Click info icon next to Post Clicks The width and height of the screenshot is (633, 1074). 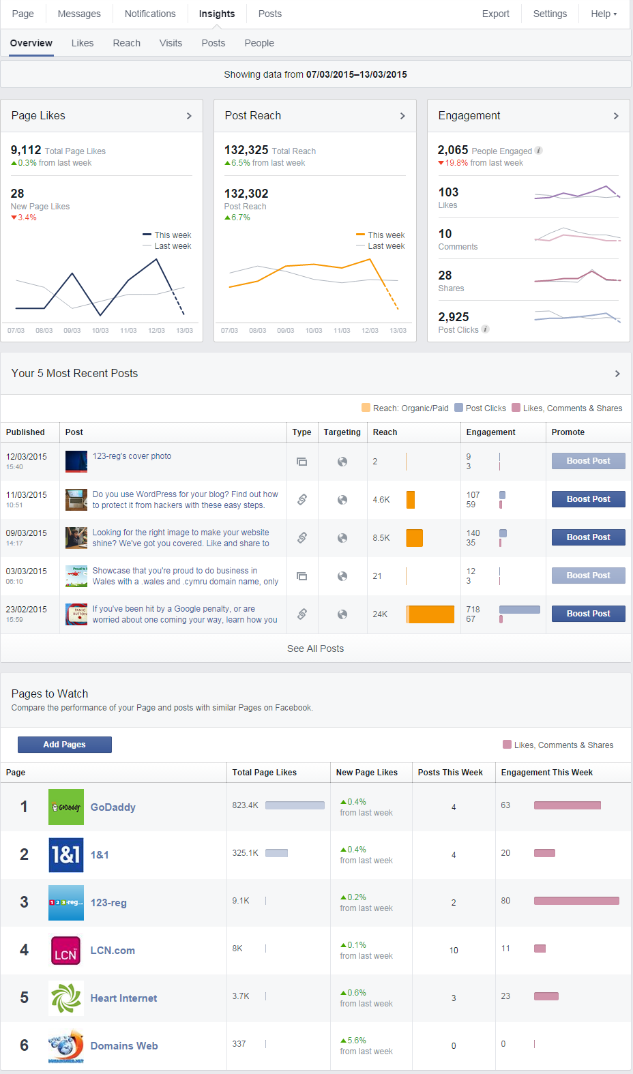pyautogui.click(x=486, y=329)
